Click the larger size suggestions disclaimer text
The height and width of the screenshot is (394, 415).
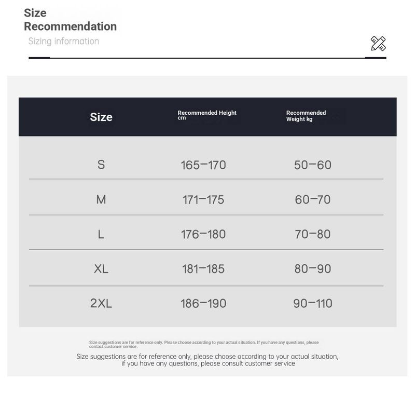(x=208, y=360)
